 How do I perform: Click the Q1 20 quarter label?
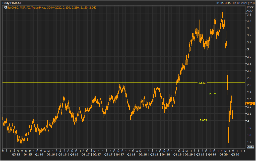click(224, 154)
